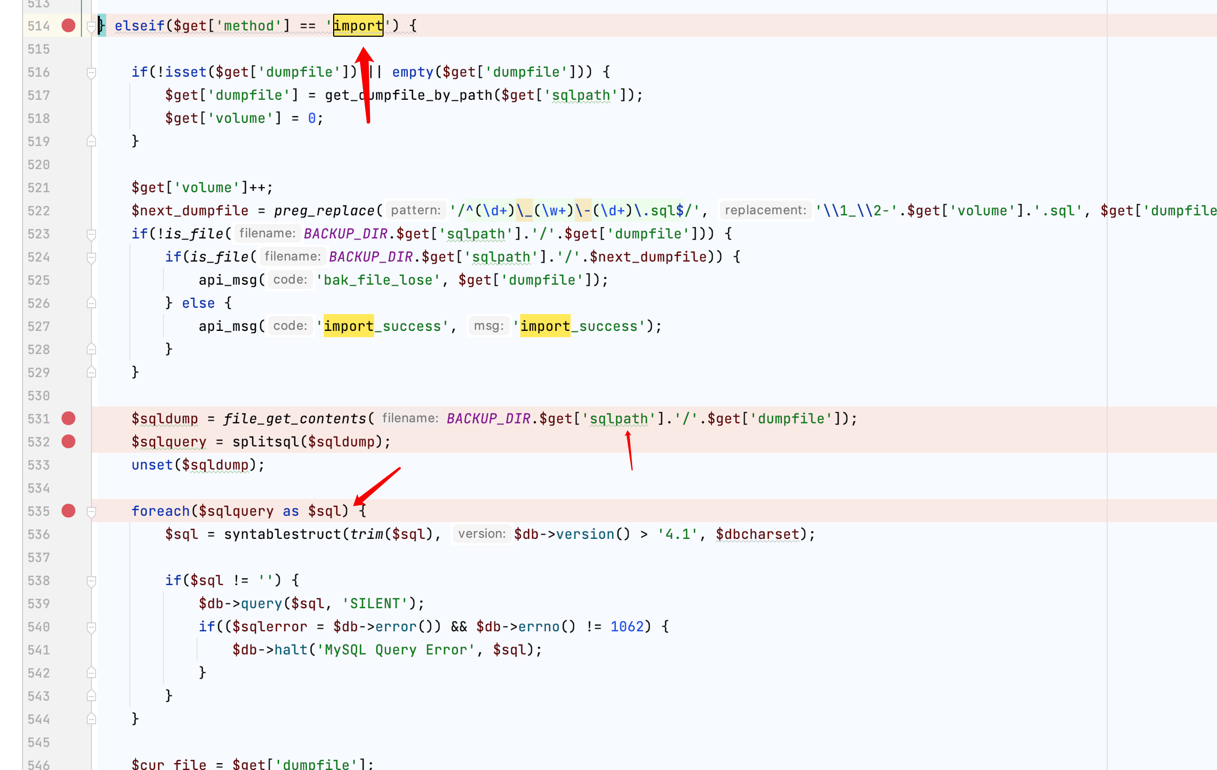Click 'bak_file_lose' string on line 525
Screen dimensions: 1217x770
coord(378,280)
